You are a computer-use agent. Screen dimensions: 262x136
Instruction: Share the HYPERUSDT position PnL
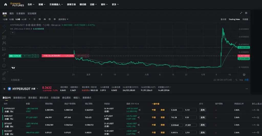[x=139, y=110]
